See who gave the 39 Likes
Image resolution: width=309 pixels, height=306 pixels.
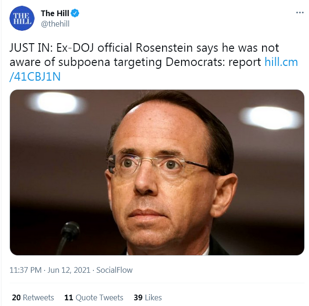(148, 297)
